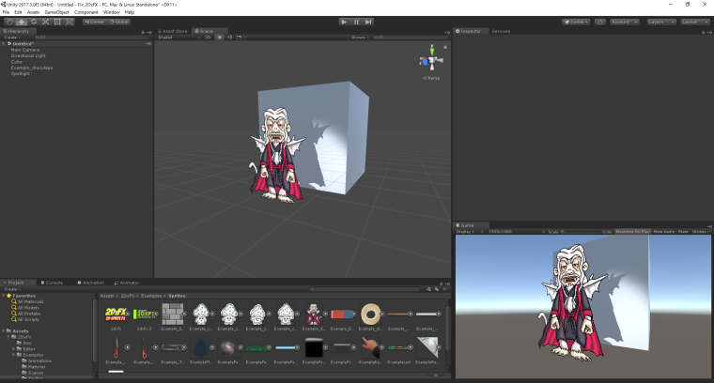Open the Collab dropdown
The height and width of the screenshot is (383, 714).
[576, 22]
